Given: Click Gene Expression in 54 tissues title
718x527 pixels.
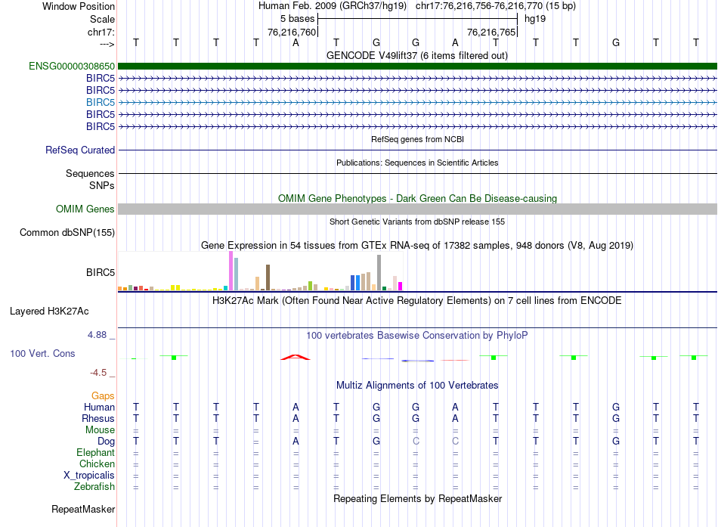Looking at the screenshot, I should point(417,245).
